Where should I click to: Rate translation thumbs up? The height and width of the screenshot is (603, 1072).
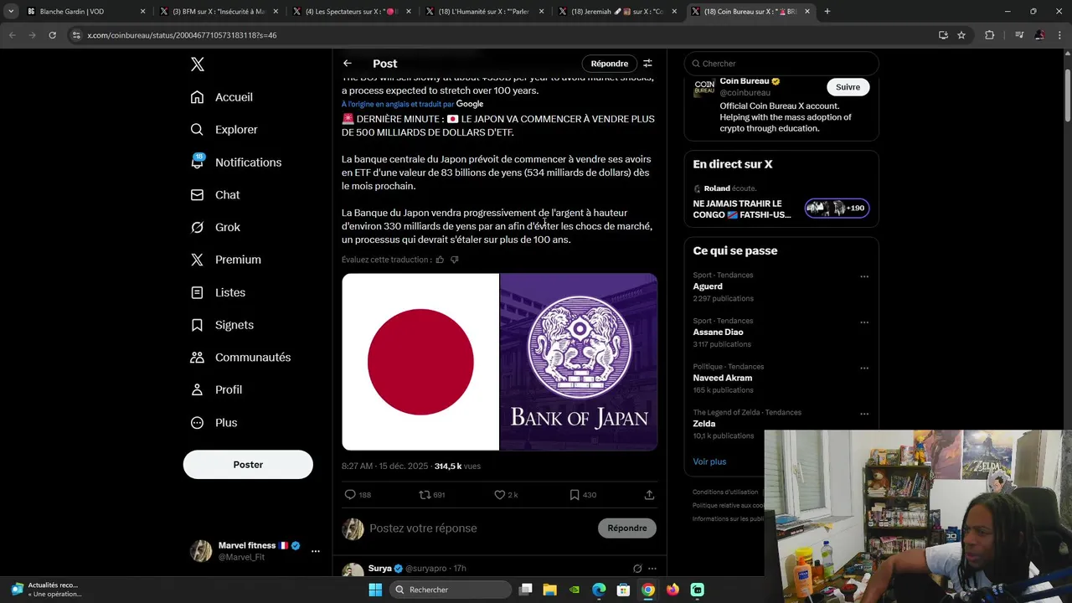(x=440, y=260)
